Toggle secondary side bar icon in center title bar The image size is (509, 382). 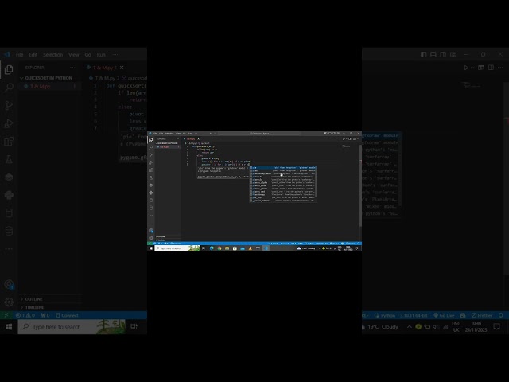[x=334, y=134]
